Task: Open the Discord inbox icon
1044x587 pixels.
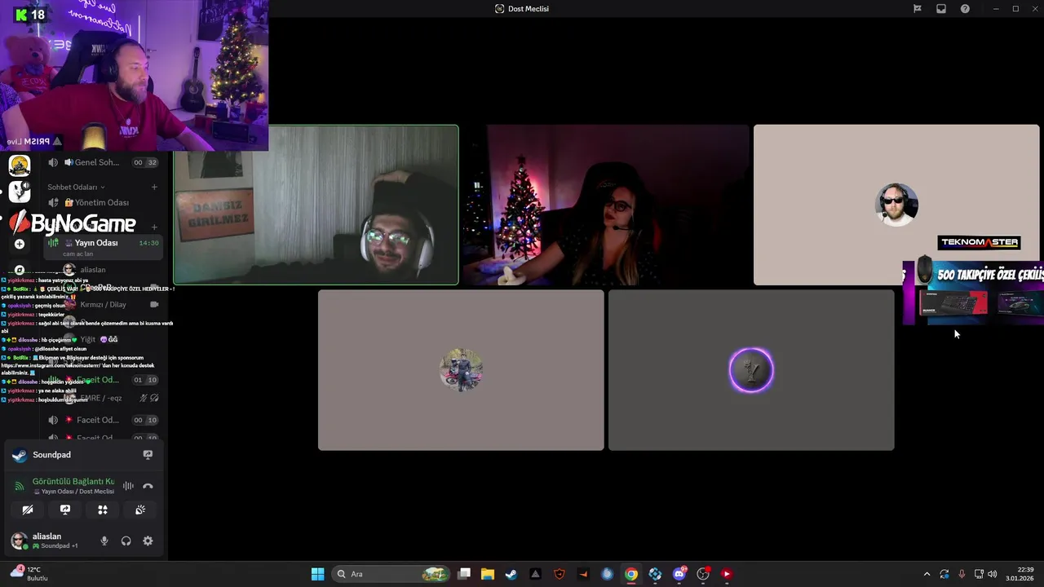Action: pyautogui.click(x=941, y=9)
